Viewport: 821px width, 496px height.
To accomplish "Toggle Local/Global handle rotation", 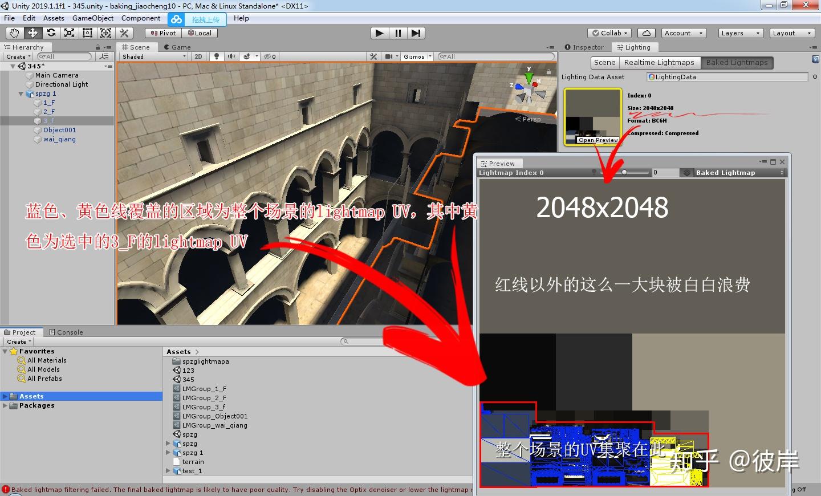I will 200,33.
